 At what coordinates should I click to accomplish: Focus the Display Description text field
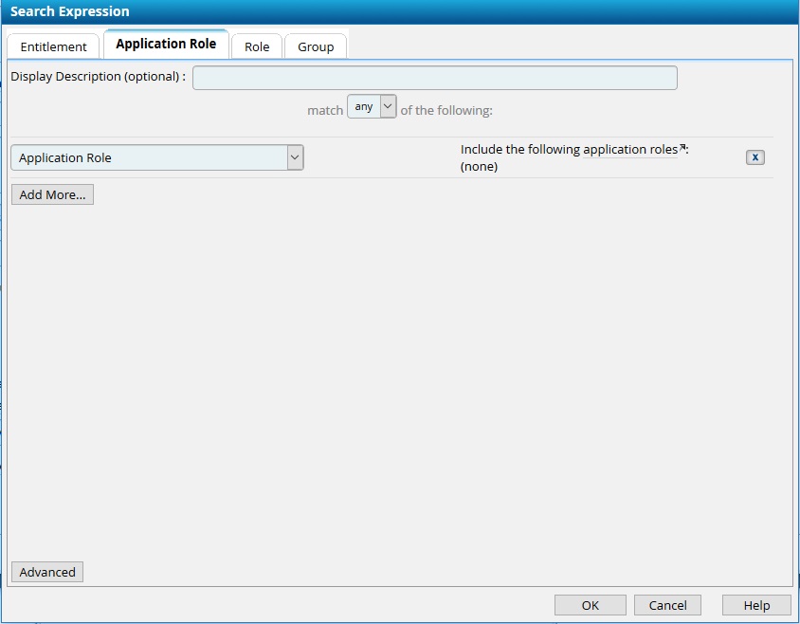point(434,78)
